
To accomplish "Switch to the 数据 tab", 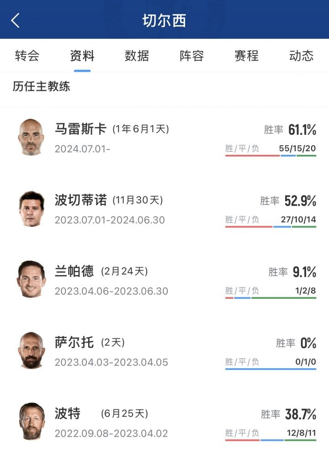I will (x=136, y=56).
